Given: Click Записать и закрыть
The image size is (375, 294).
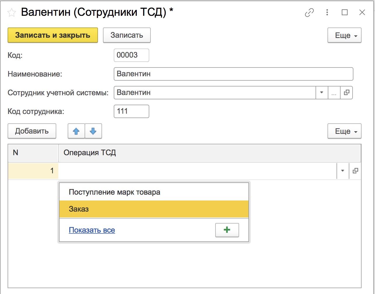Looking at the screenshot, I should click(53, 35).
